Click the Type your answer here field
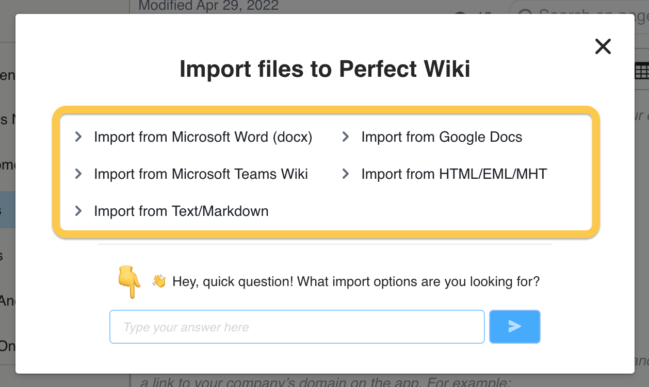The width and height of the screenshot is (649, 387). pos(297,327)
